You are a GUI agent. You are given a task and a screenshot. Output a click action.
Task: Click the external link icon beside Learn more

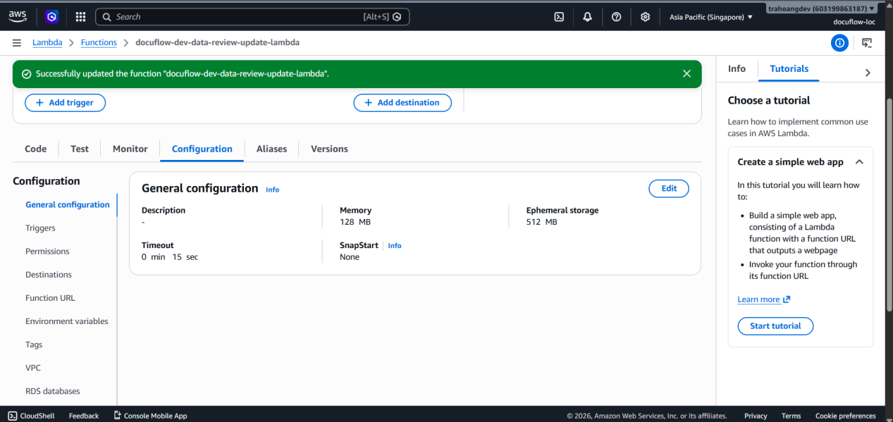[787, 299]
